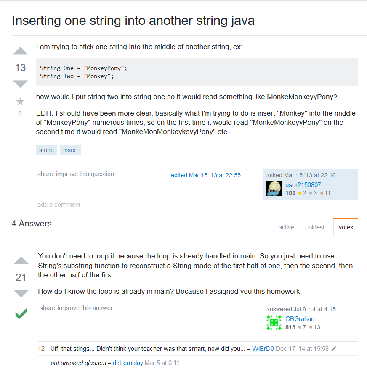The height and width of the screenshot is (371, 367).
Task: Visit user2150807's profile link
Action: pyautogui.click(x=303, y=185)
